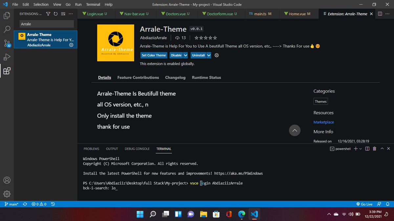
Task: Open the Accounts icon in activity bar
Action: point(7,180)
